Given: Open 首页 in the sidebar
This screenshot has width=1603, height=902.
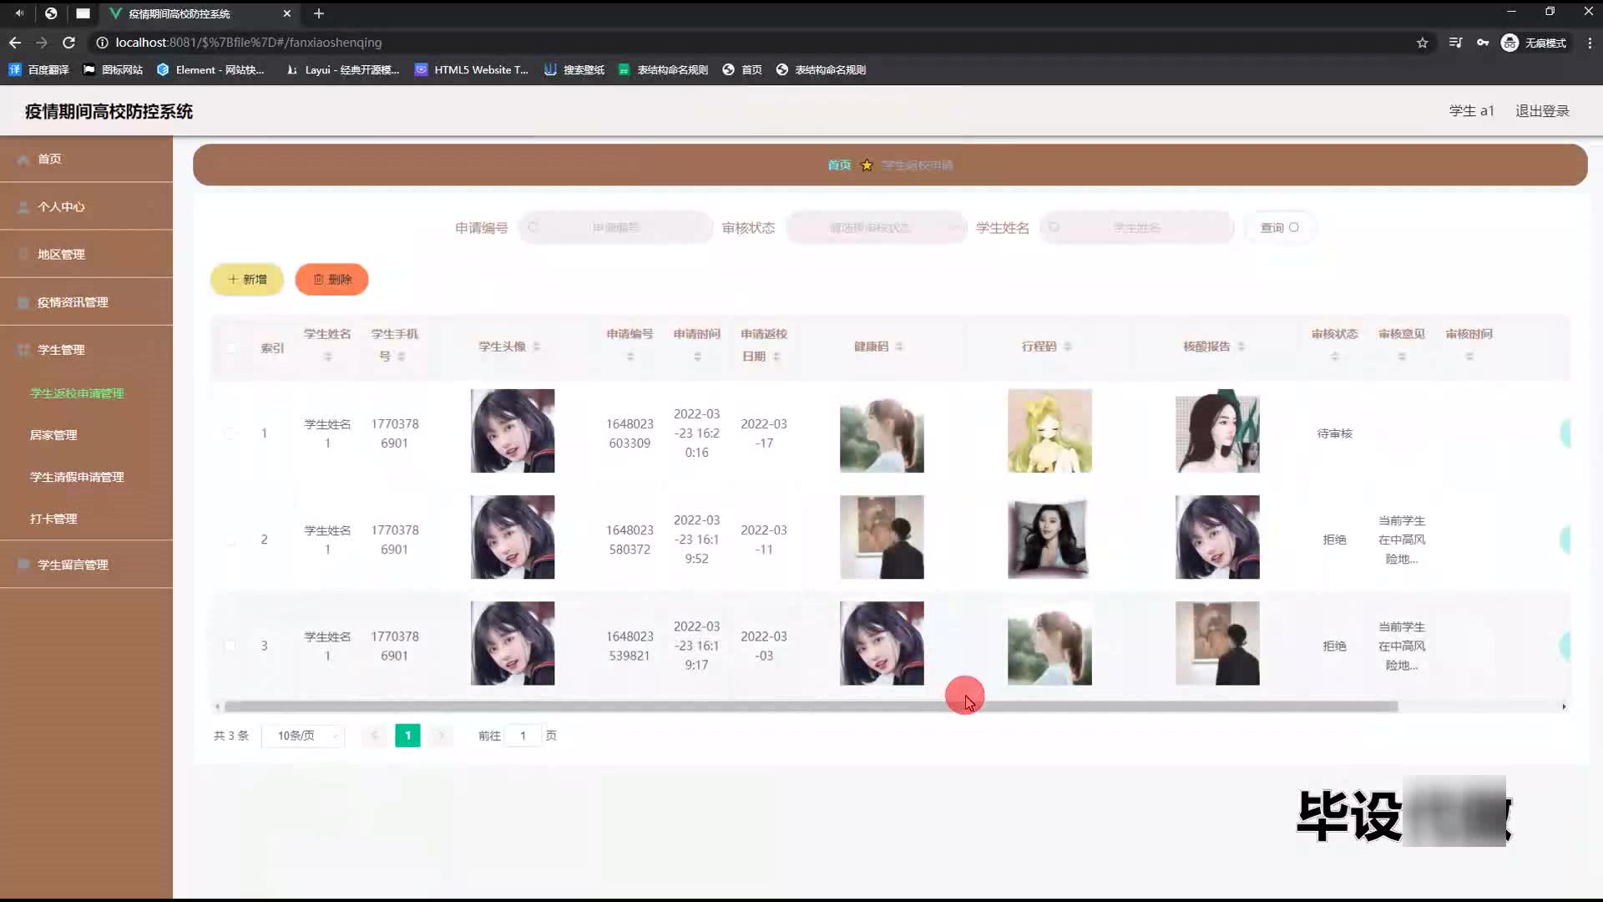Looking at the screenshot, I should [x=87, y=159].
